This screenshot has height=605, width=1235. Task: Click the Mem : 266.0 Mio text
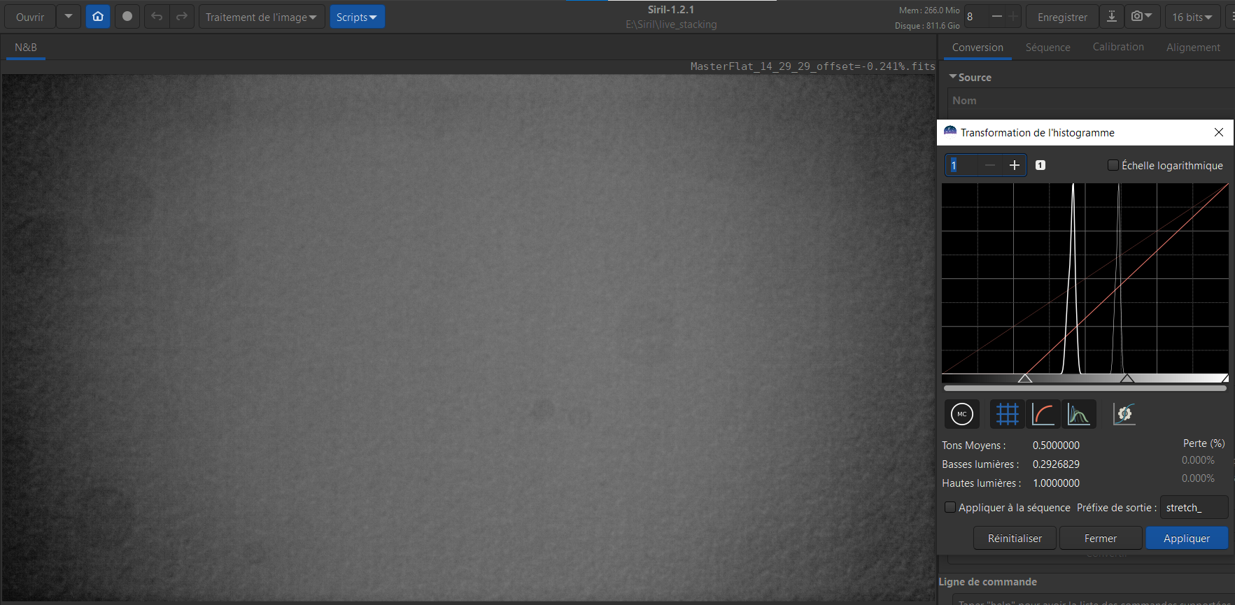(929, 10)
